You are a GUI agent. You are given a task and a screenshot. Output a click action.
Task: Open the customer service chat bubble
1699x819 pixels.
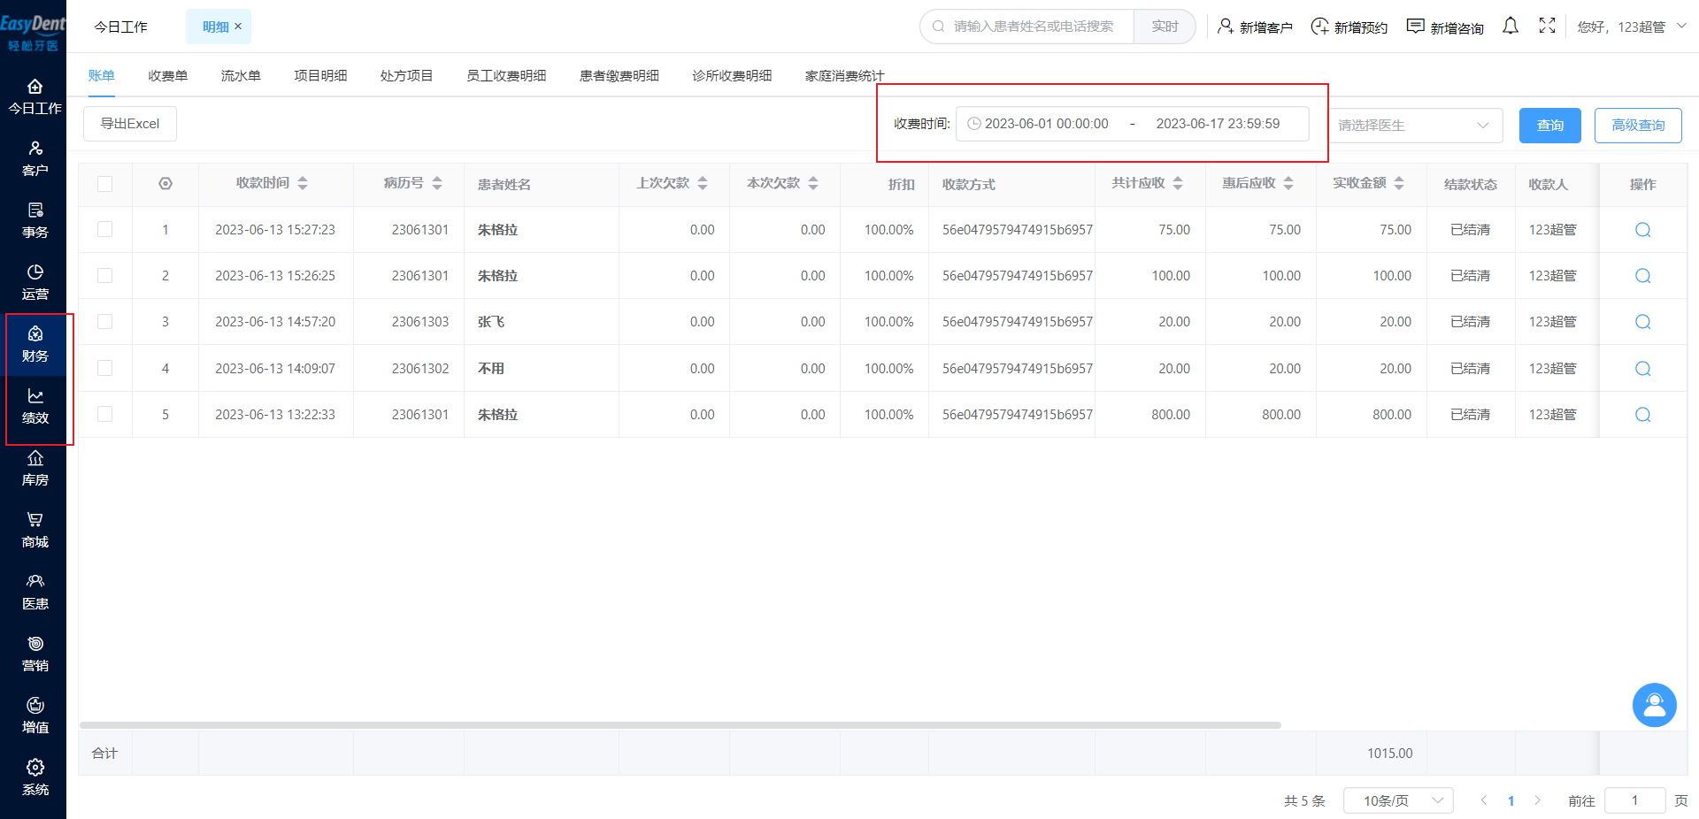[1654, 705]
